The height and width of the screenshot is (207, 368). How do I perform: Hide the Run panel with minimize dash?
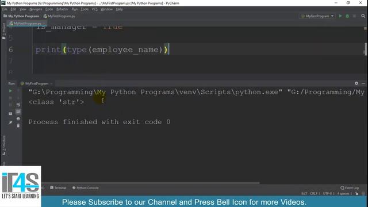[x=363, y=83]
